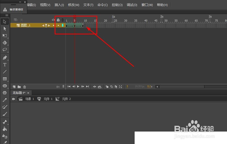Select the Ink Bottle tool
227x144 pixels.
[x=5, y=136]
